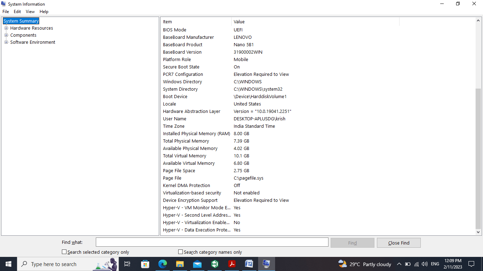Launch Microsoft Edge from the taskbar
This screenshot has width=483, height=271.
(162, 264)
